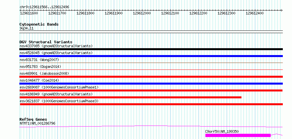Open gene label NTMT1|NM_001286796

click(37, 123)
